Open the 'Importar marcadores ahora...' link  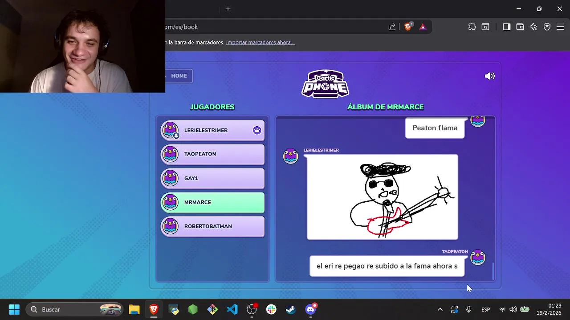click(x=260, y=42)
